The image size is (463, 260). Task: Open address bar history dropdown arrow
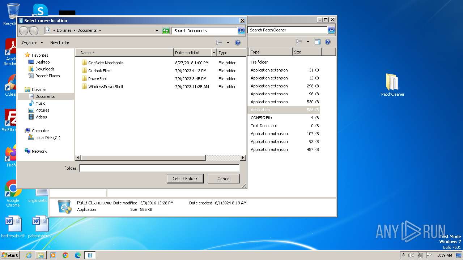tap(157, 31)
